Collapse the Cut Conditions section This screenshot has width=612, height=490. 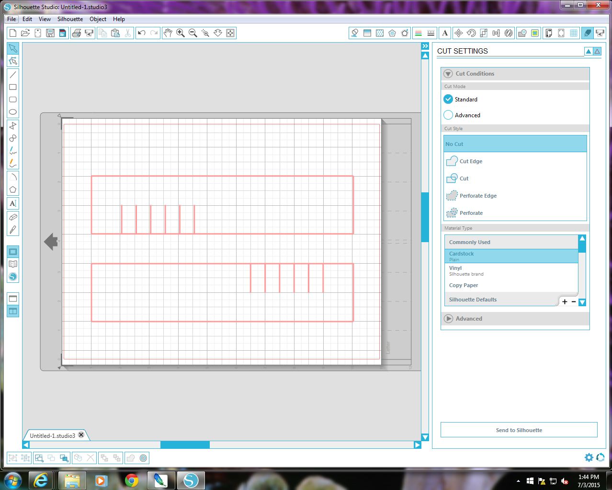click(x=448, y=74)
